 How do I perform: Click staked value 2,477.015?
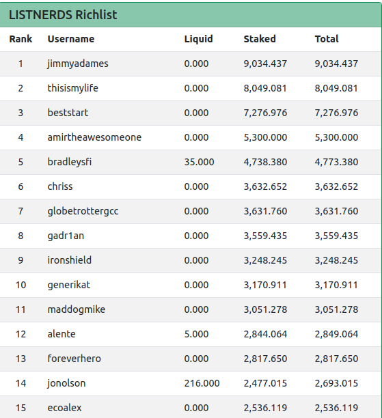[x=265, y=383]
